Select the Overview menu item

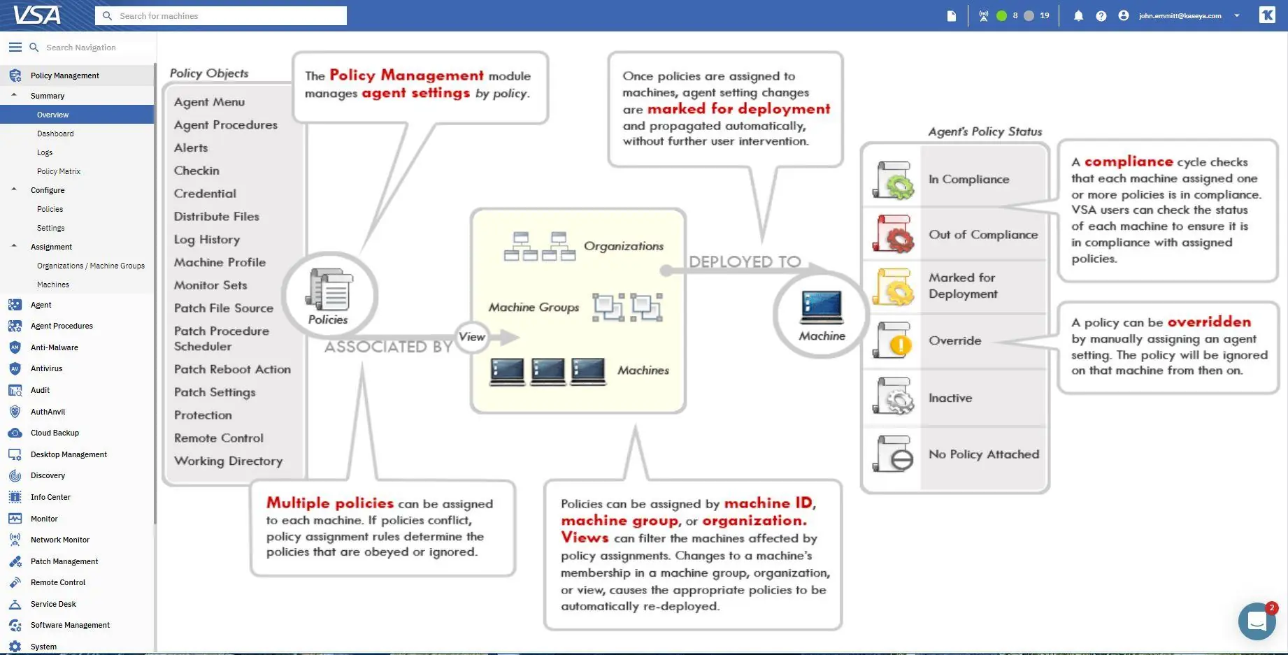pyautogui.click(x=77, y=115)
